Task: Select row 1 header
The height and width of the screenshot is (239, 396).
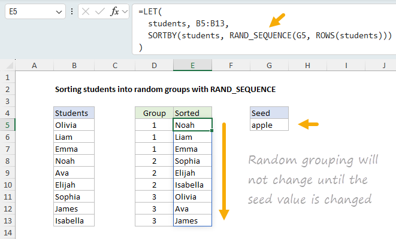Action: pos(8,77)
